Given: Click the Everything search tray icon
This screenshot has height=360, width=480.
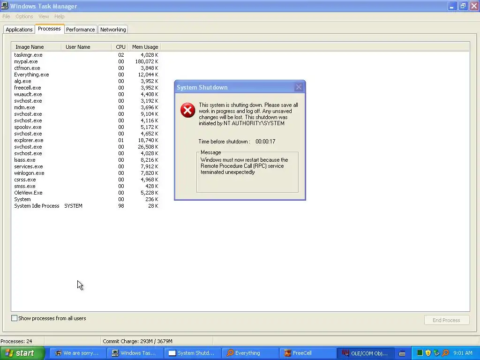Looking at the screenshot, I should point(445,353).
